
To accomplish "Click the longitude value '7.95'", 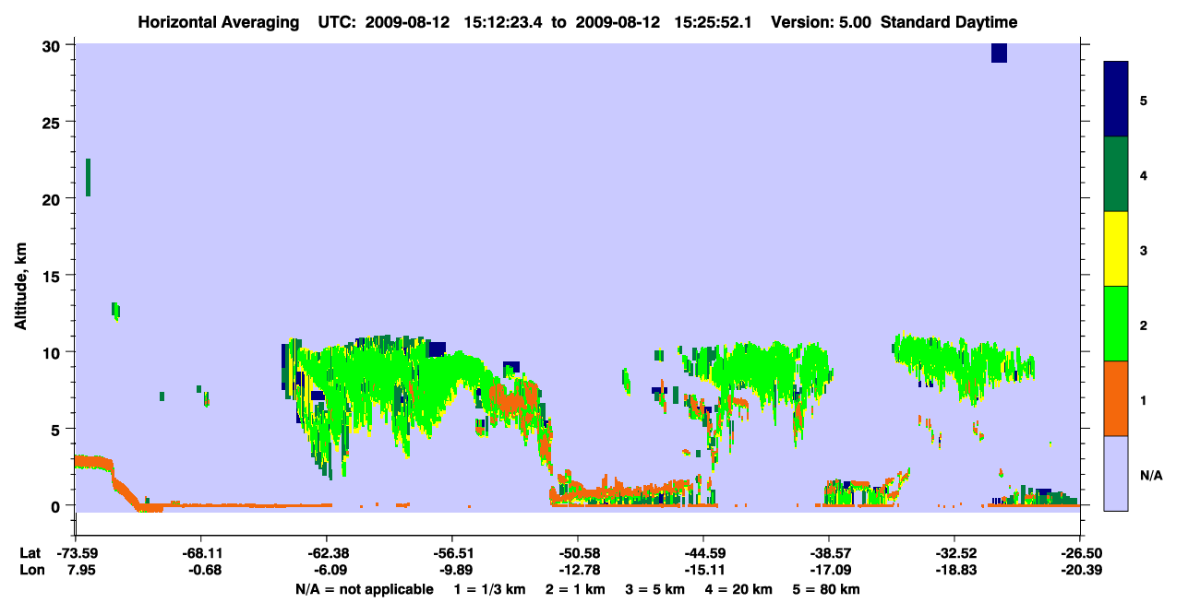I will click(76, 571).
